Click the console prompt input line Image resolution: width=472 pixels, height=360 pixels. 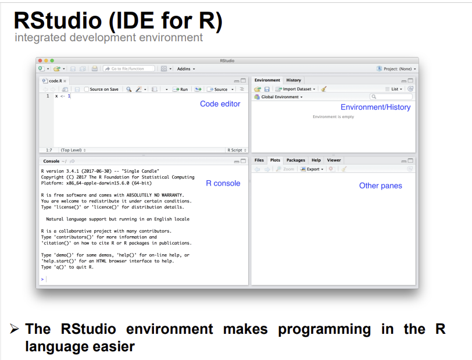144,279
